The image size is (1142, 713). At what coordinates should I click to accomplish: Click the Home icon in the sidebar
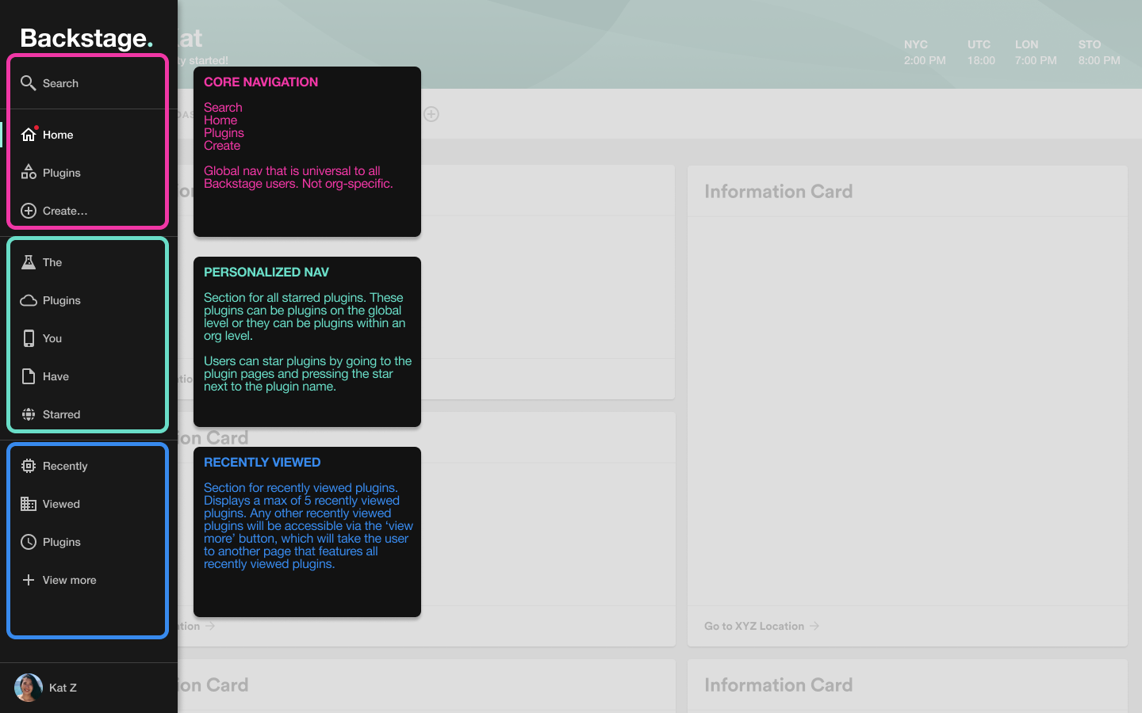tap(28, 134)
